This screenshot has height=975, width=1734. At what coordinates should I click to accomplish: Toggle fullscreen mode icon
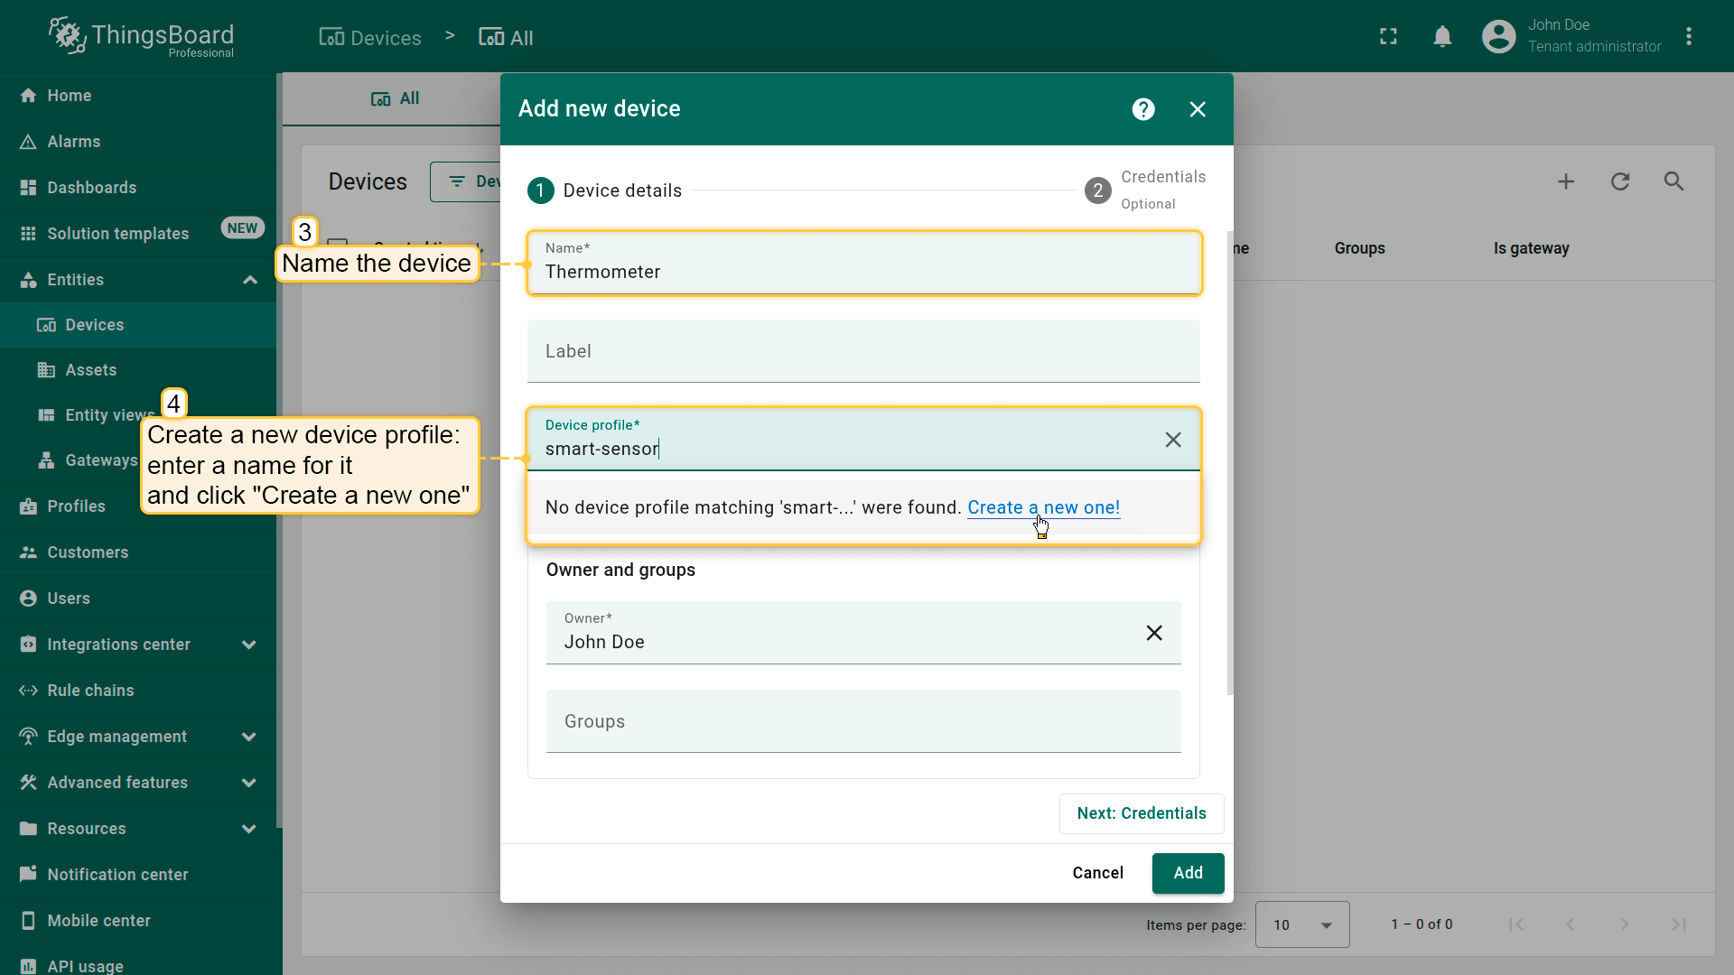(1388, 37)
